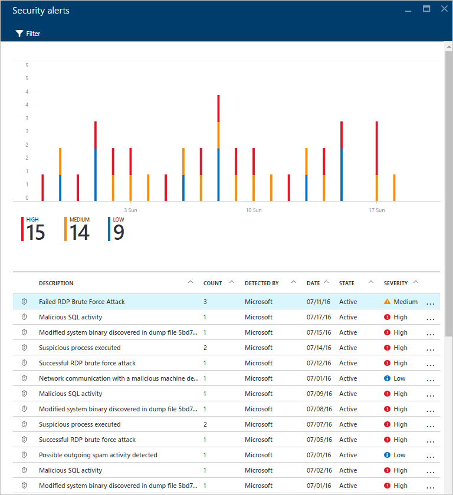453x495 pixels.
Task: Sort table by Description column arrow
Action: [190, 282]
